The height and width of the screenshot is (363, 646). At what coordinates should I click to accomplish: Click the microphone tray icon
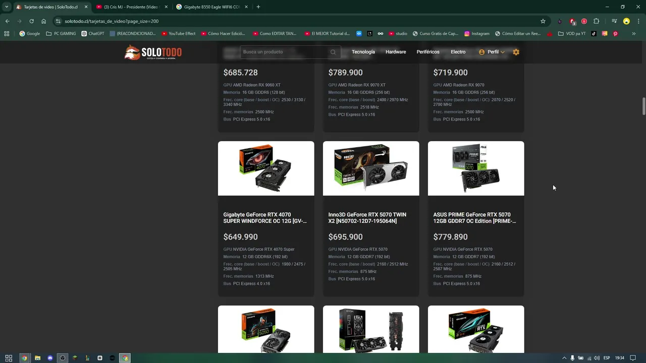(572, 358)
